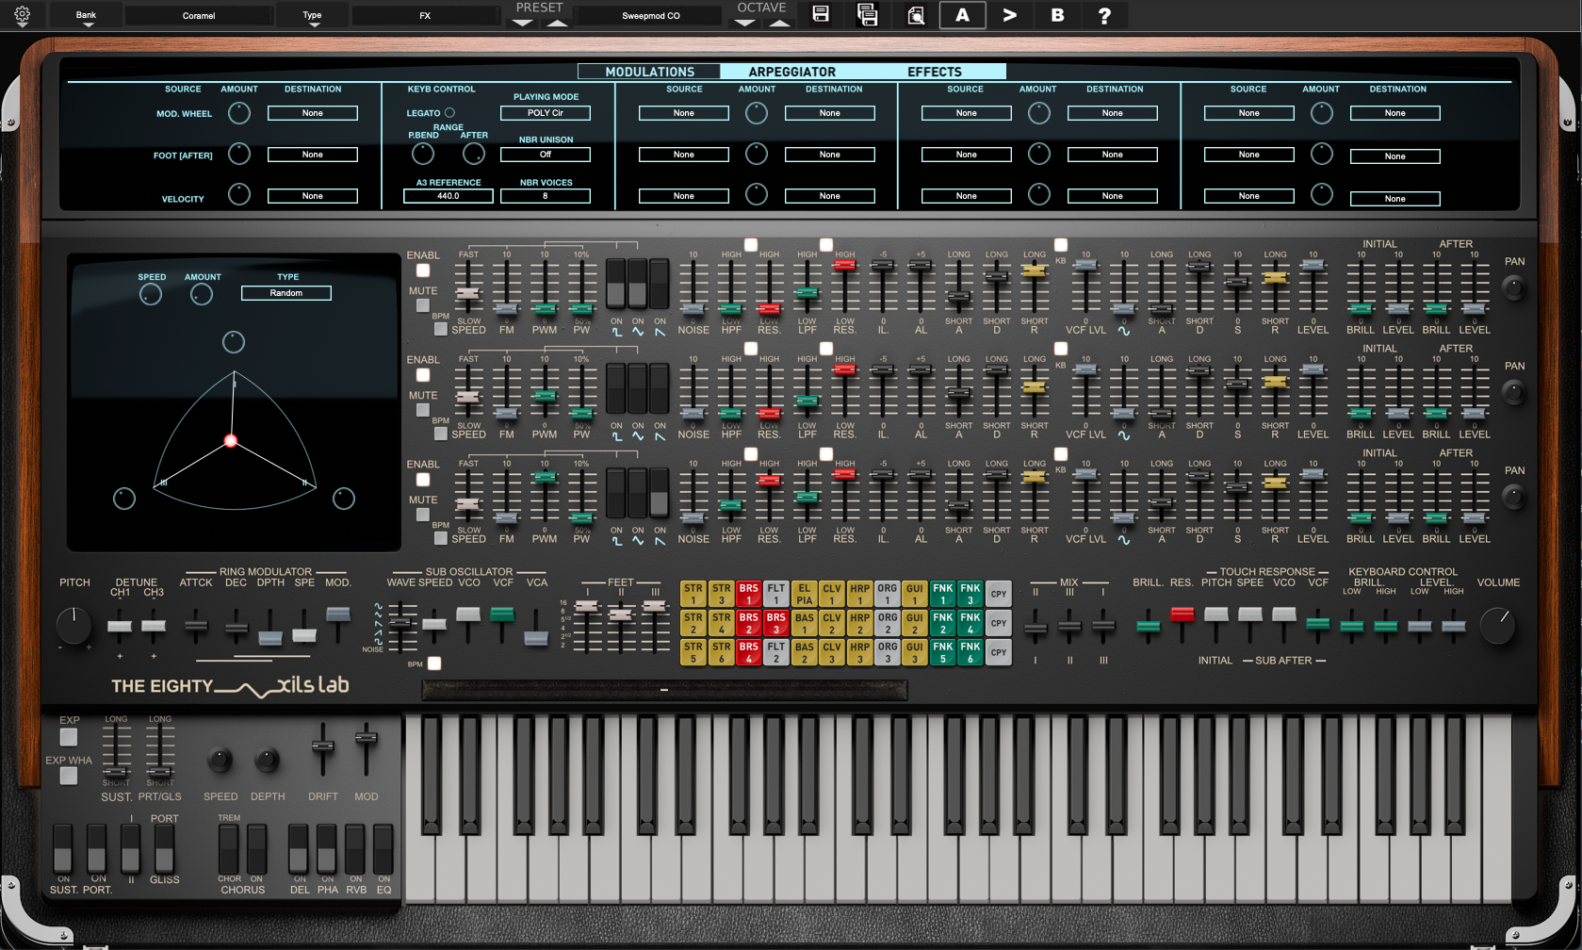Toggle the MUTE checkbox in second layer
Screen dimensions: 1582x950
point(423,410)
